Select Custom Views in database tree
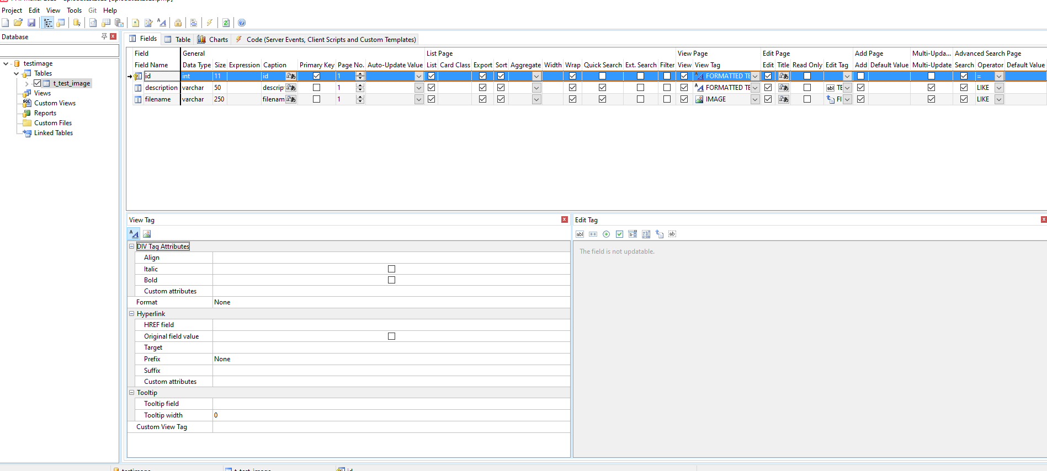The width and height of the screenshot is (1047, 471). [x=55, y=103]
